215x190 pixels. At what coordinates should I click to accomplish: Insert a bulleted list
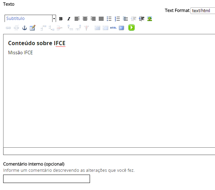[109, 19]
